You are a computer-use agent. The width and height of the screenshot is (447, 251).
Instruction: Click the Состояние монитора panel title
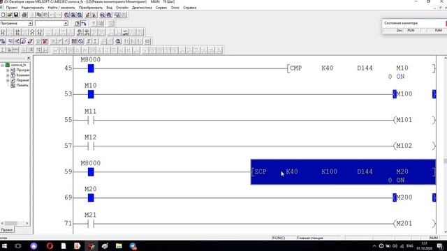[x=401, y=23]
